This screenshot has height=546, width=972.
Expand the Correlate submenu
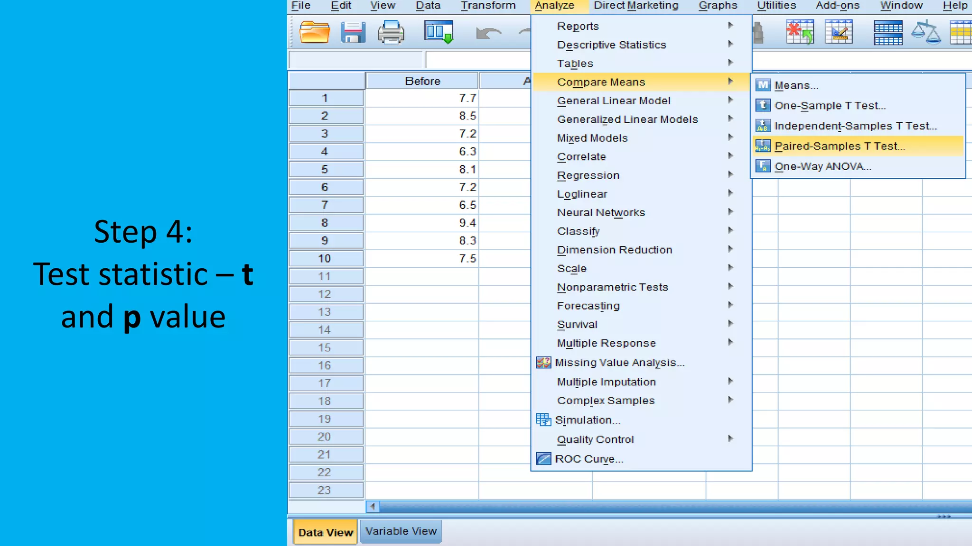581,157
